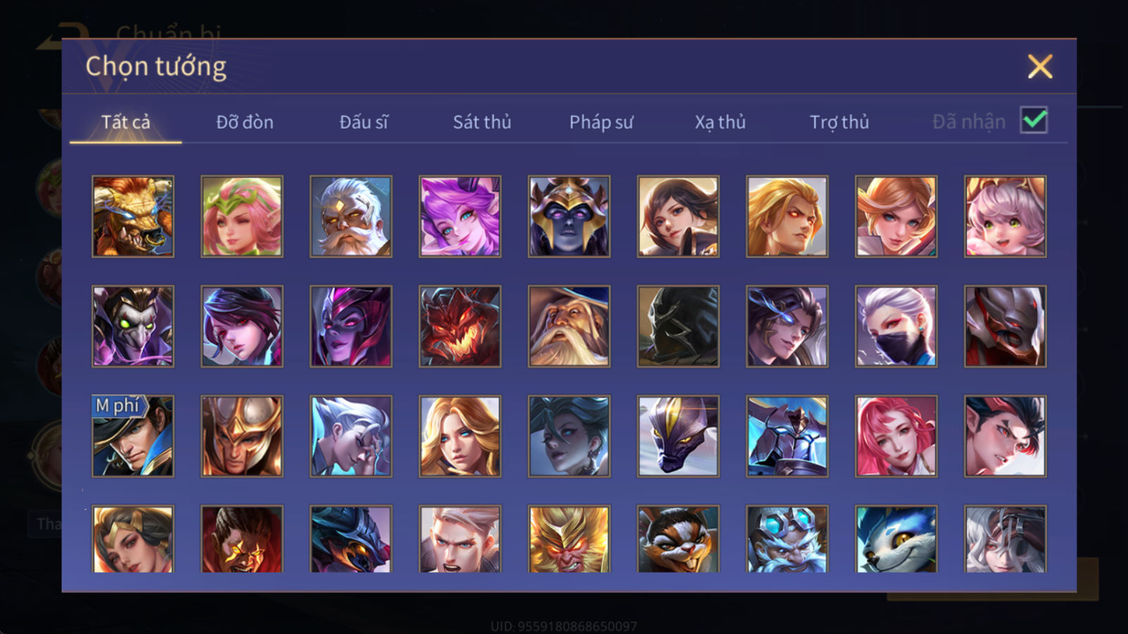
Task: Toggle the Đã nhận checkbox
Action: click(x=1034, y=120)
